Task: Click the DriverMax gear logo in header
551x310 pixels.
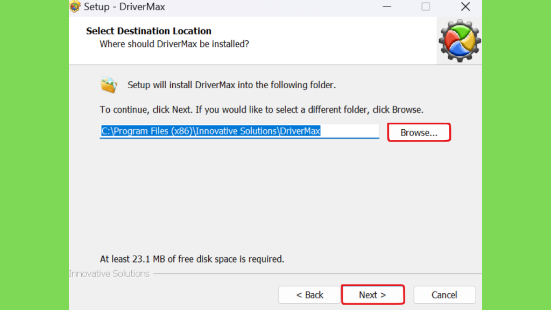Action: pos(460,41)
